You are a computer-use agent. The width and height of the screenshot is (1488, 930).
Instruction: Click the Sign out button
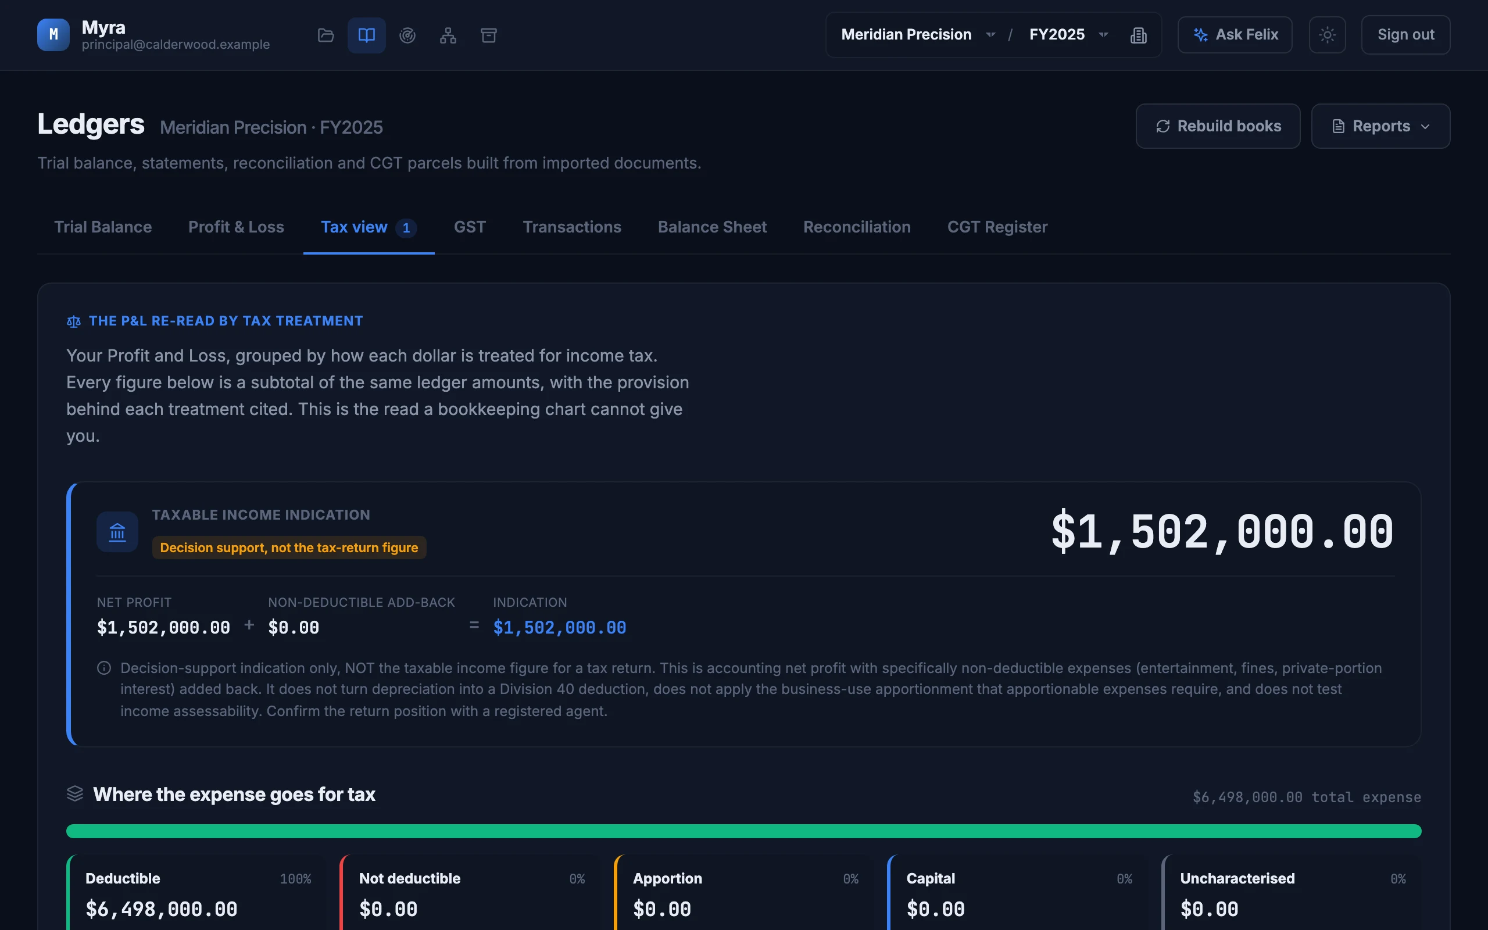coord(1405,35)
